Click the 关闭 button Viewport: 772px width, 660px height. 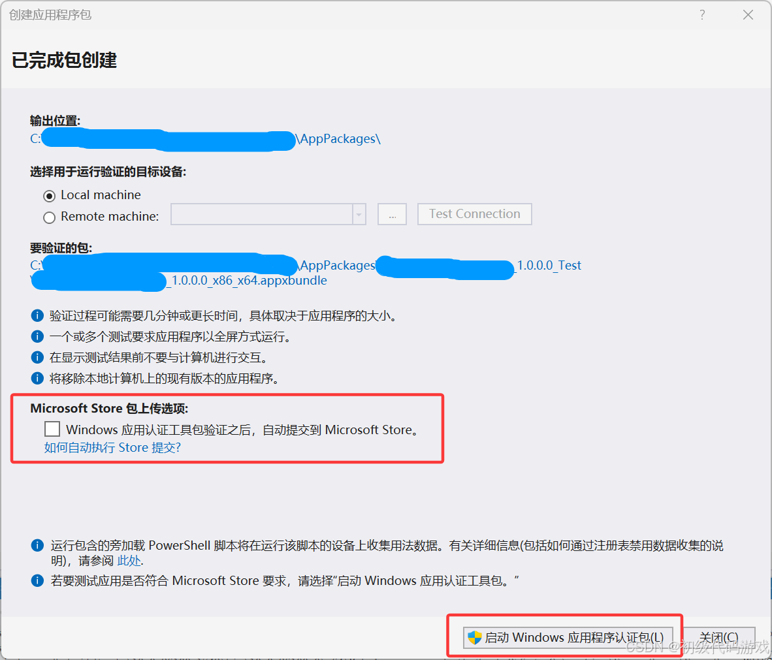(719, 638)
